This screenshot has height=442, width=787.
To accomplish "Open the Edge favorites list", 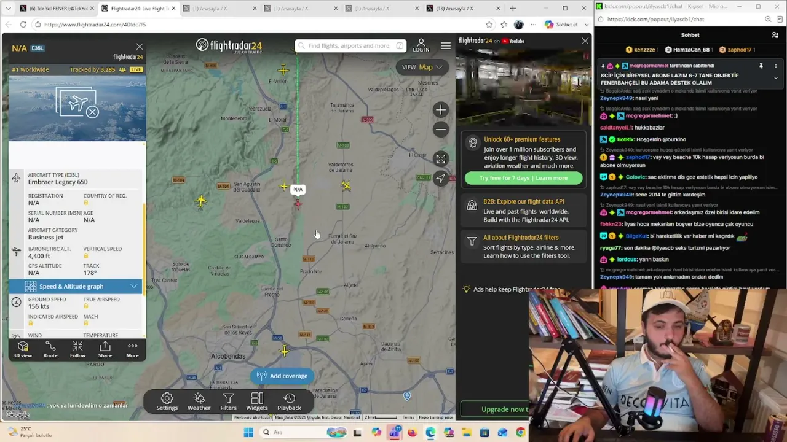I will (504, 25).
